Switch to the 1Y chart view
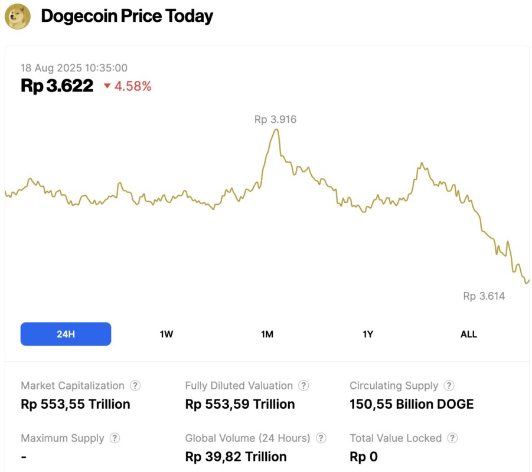532x472 pixels. (x=367, y=334)
